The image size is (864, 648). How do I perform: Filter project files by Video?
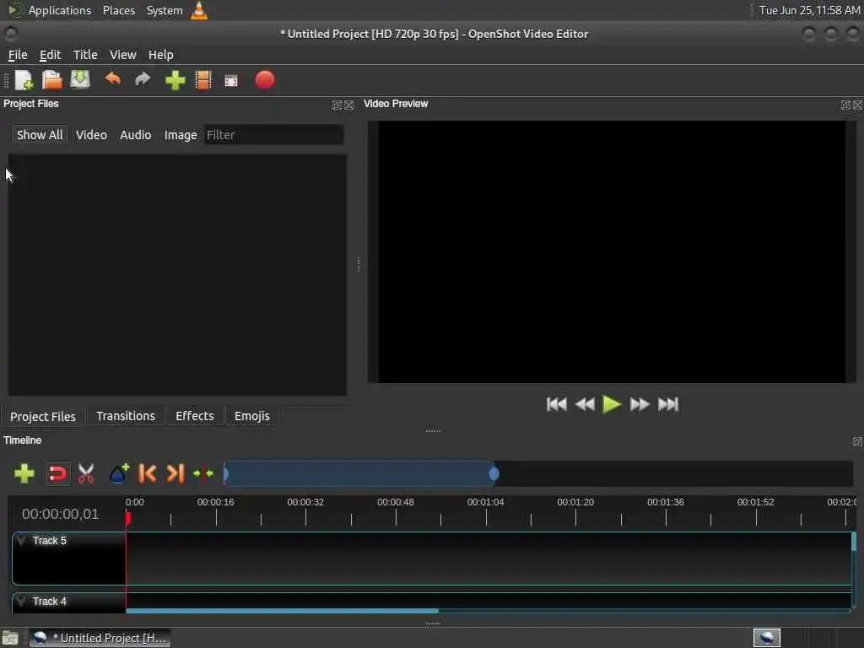tap(91, 135)
